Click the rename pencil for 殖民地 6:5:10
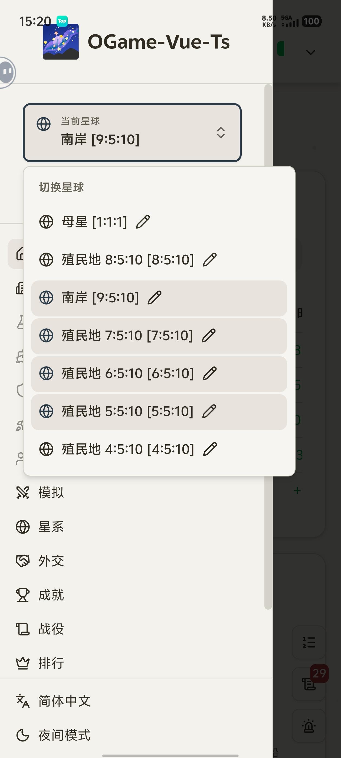Screen dimensions: 341x758 (x=210, y=373)
